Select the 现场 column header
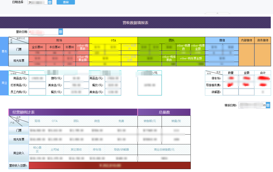Image resolution: width=273 pixels, height=172 pixels. coord(59,40)
